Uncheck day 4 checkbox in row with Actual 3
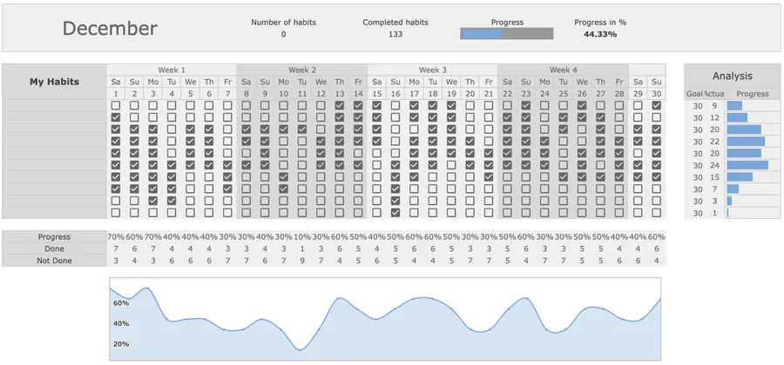Screen dimensions: 784x365 tap(172, 201)
